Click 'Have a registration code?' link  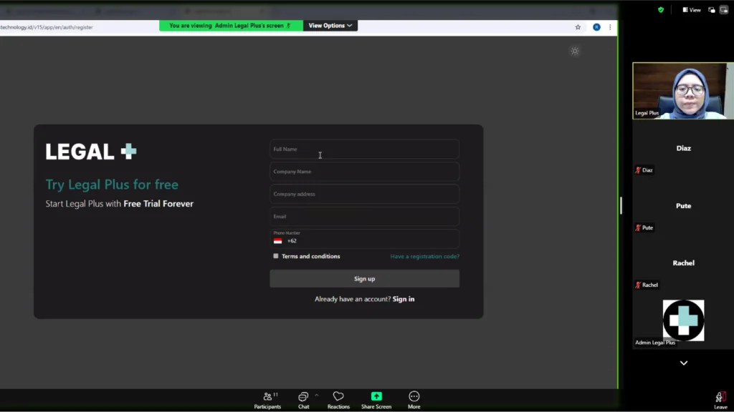pyautogui.click(x=424, y=256)
